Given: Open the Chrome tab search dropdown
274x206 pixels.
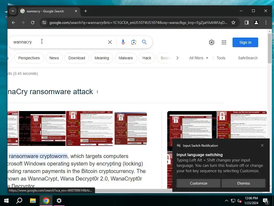Looking at the screenshot, I should click(x=13, y=11).
